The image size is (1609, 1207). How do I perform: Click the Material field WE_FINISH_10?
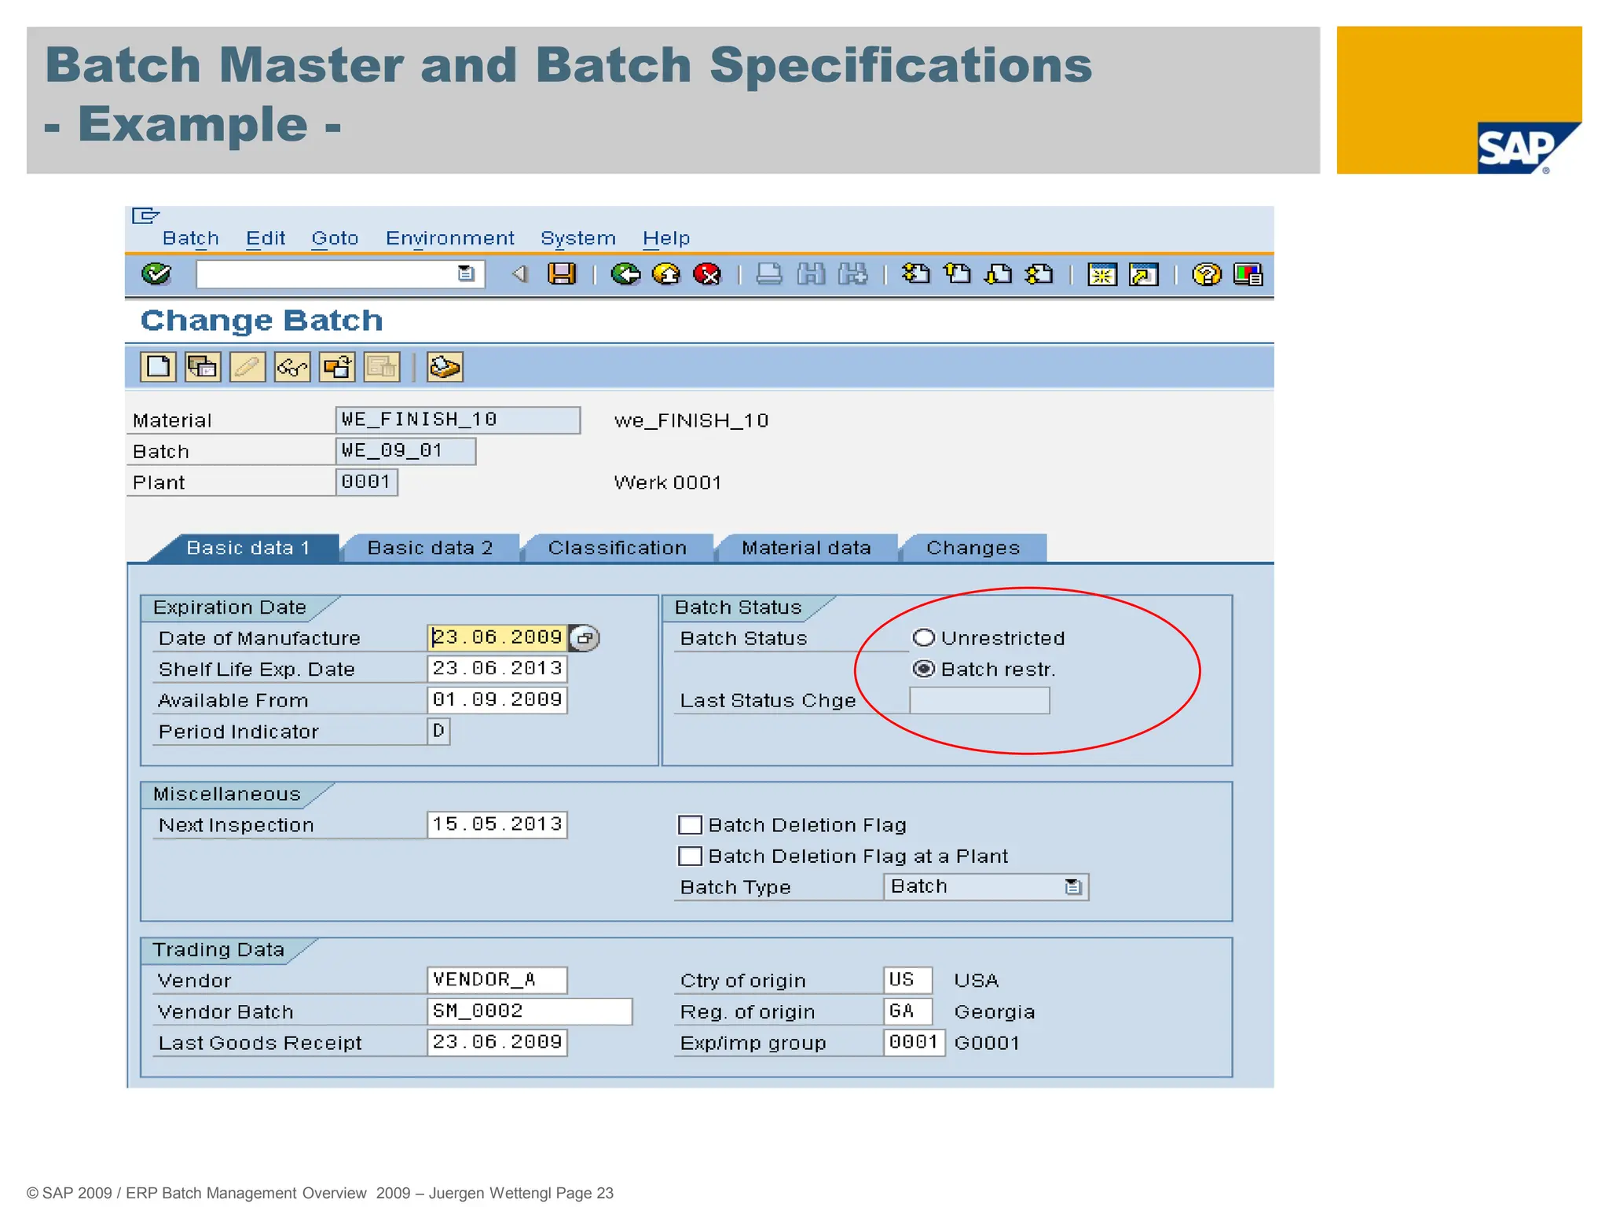(x=458, y=420)
